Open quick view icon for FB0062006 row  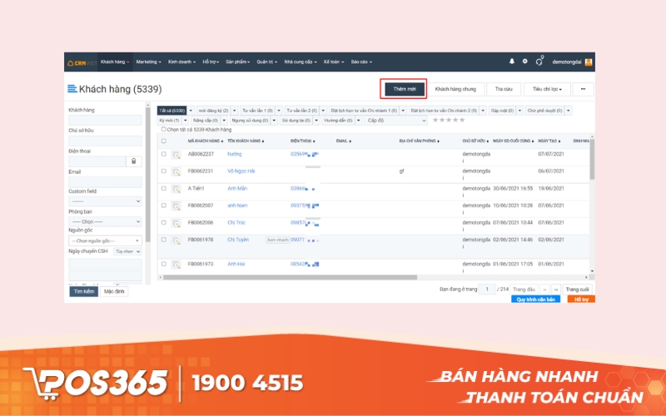[176, 223]
